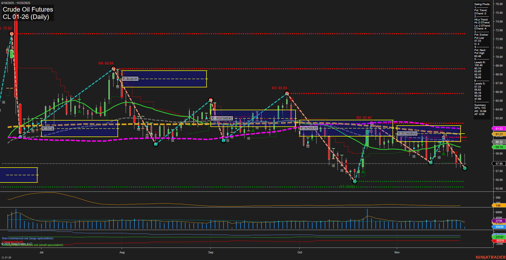Click the © 2025 NinjaTrader, LLC copyright text
The height and width of the screenshot is (260, 506).
click(x=16, y=244)
